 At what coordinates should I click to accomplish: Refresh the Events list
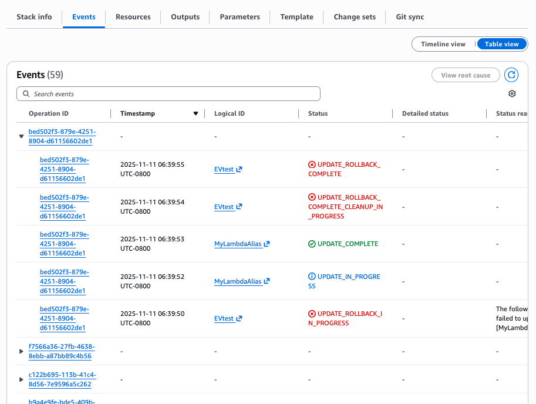(511, 75)
